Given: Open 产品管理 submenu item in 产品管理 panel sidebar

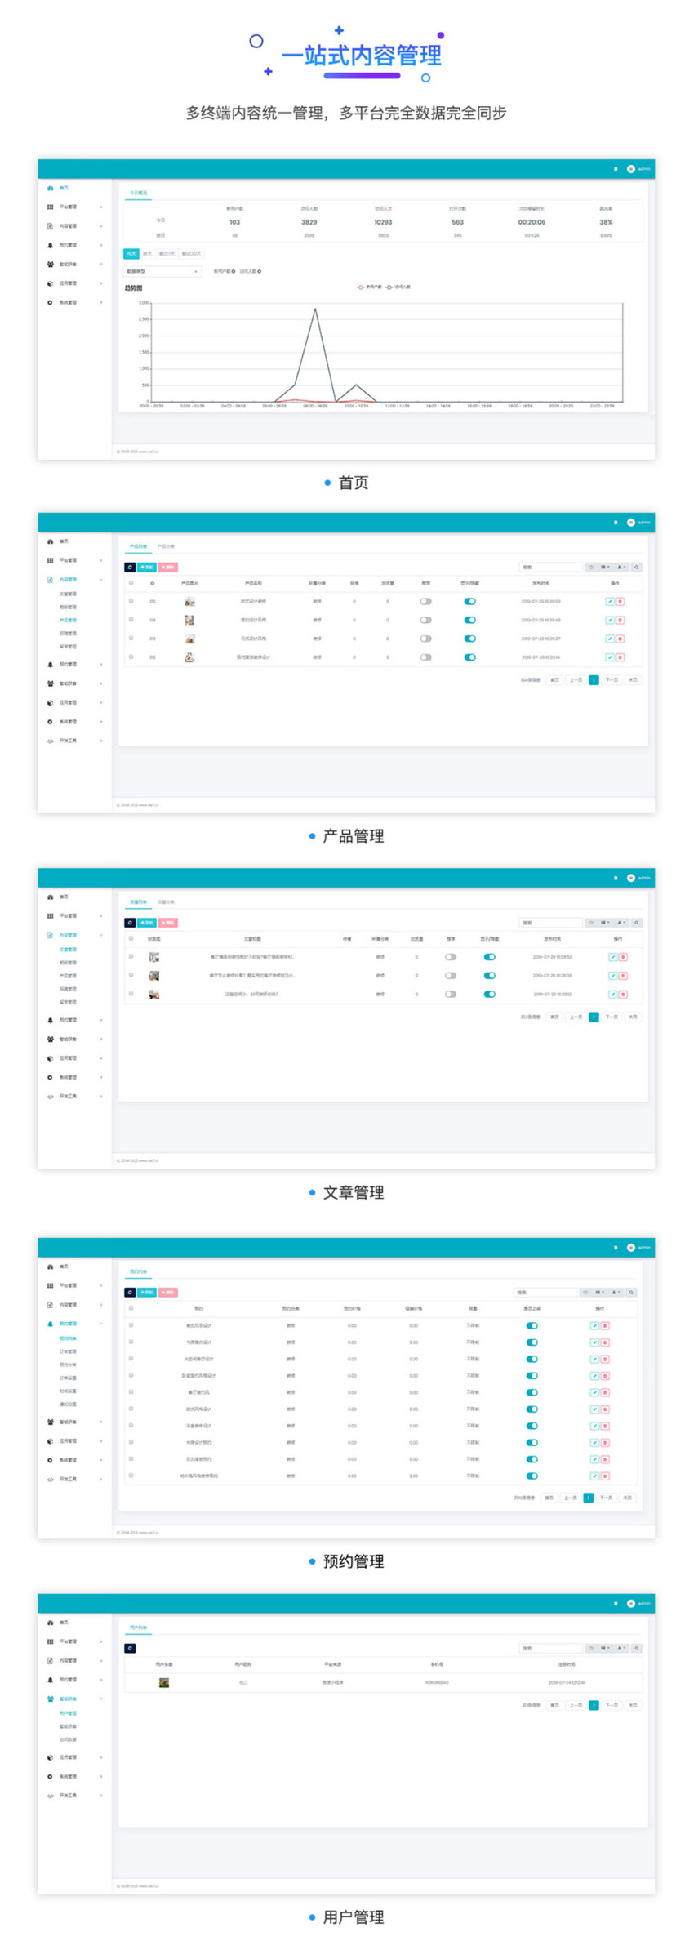Looking at the screenshot, I should point(68,620).
